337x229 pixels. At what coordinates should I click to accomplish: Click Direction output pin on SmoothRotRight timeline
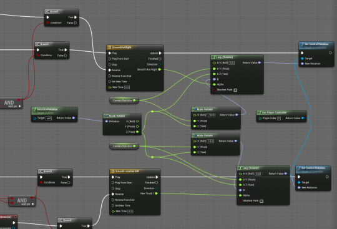[x=160, y=64]
